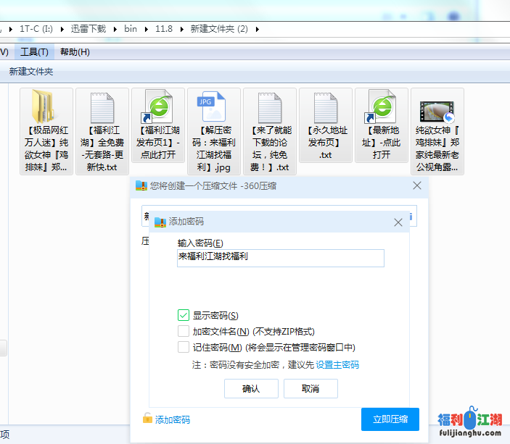Select the yellow zipped folder icon
510x444 pixels.
(46, 109)
